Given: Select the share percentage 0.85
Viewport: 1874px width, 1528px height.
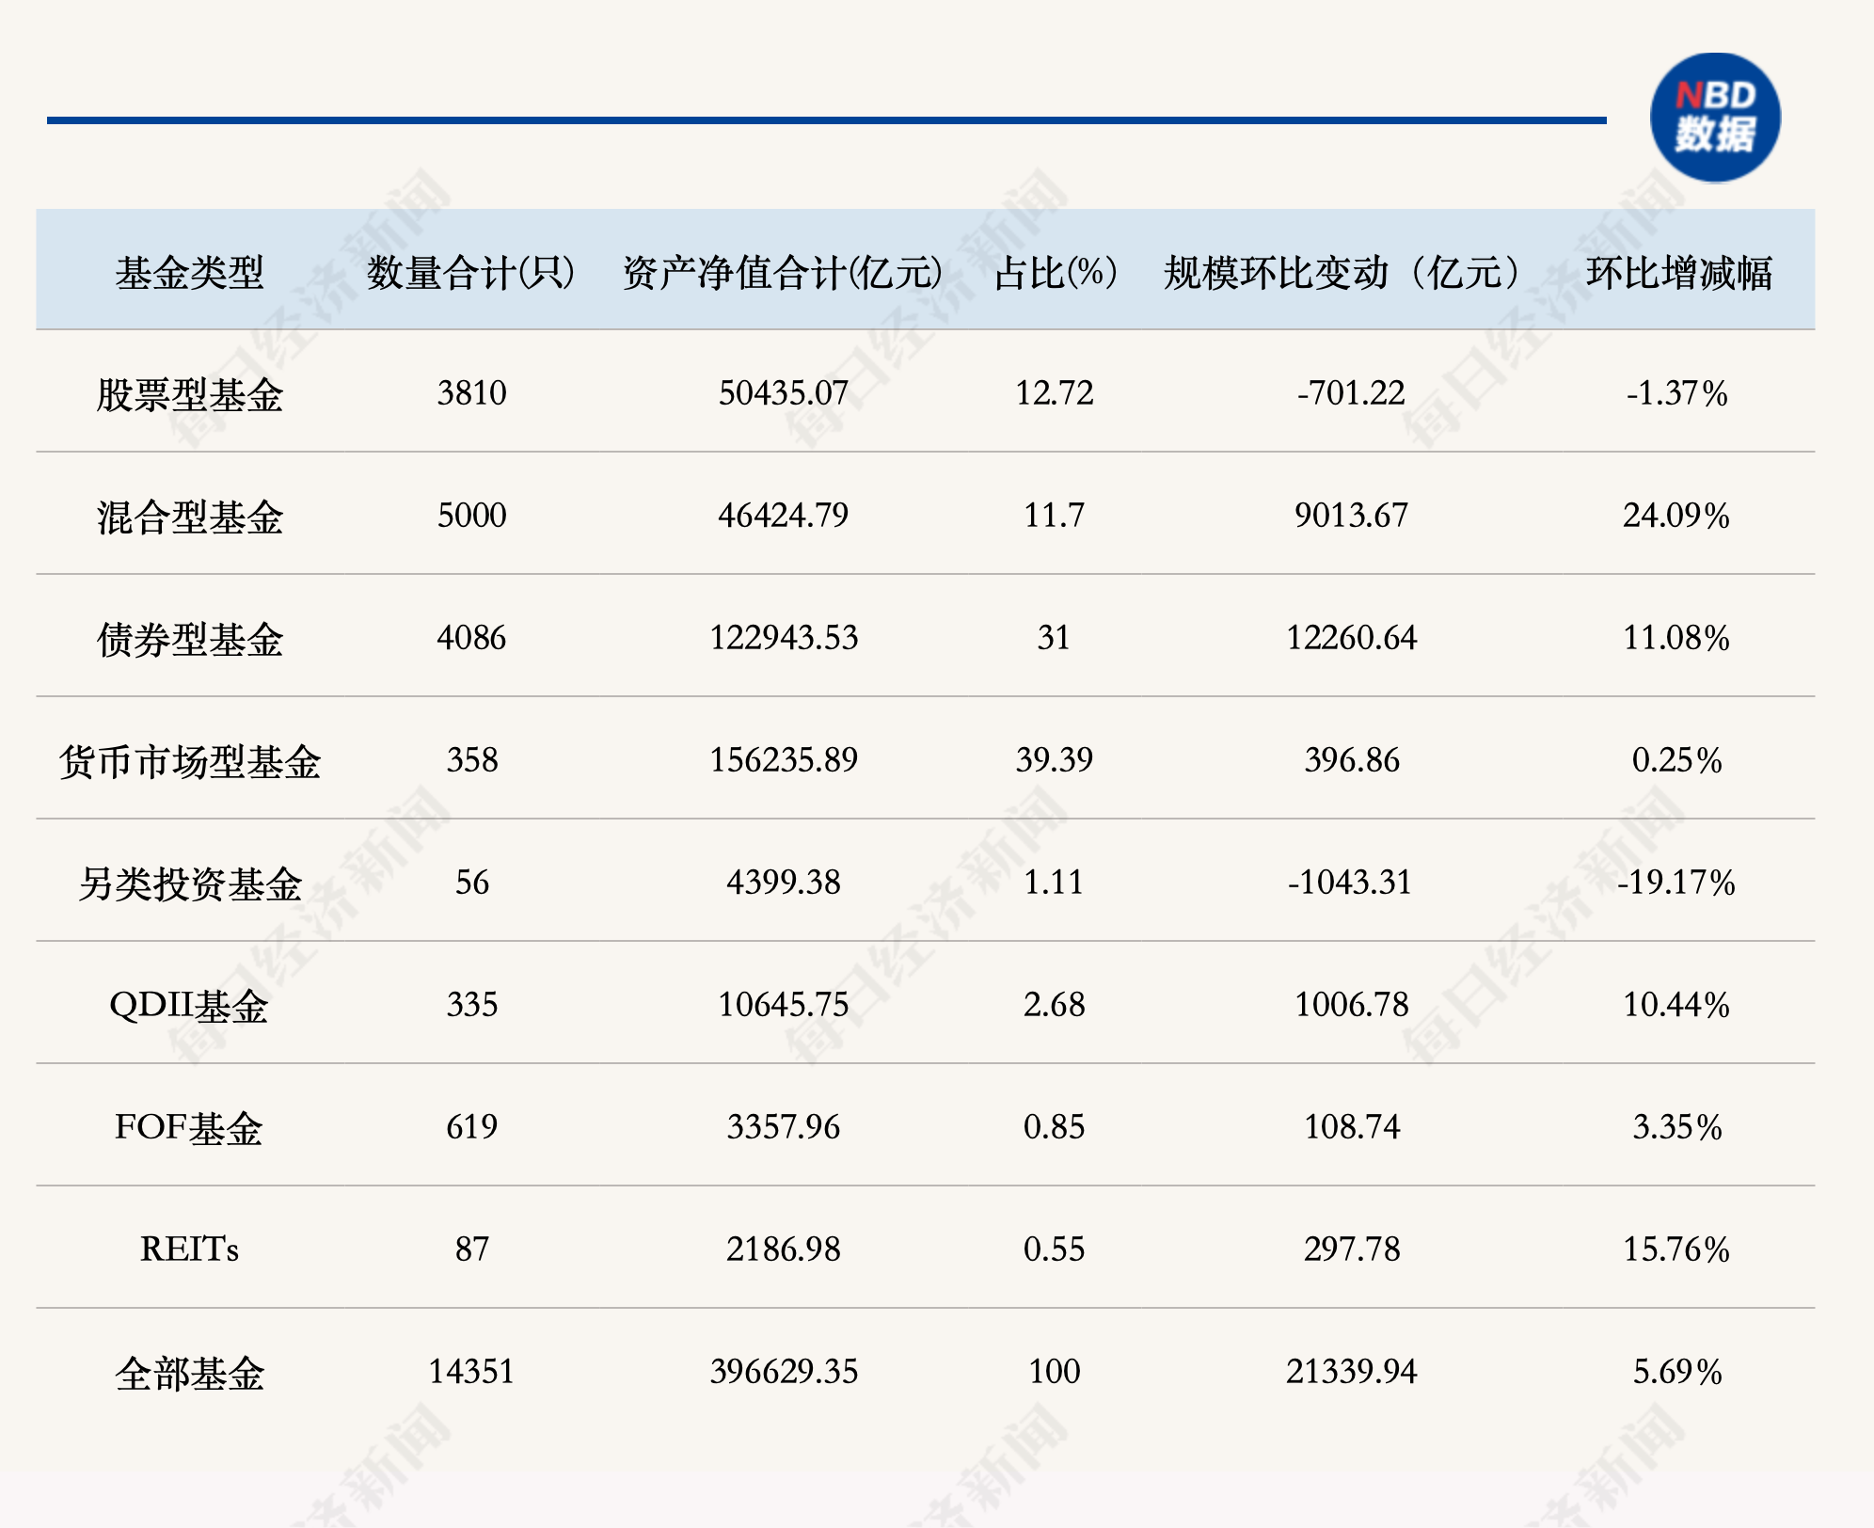Looking at the screenshot, I should click(x=1054, y=1126).
